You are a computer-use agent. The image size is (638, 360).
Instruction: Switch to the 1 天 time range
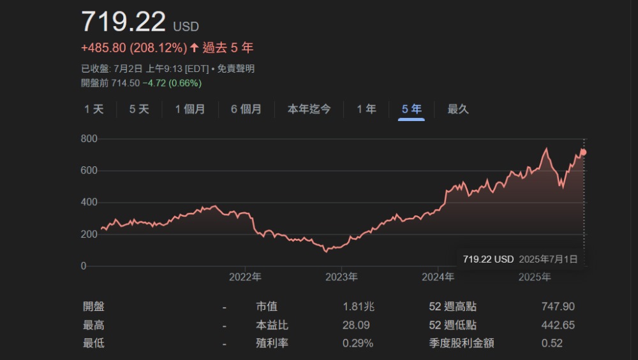pos(94,109)
